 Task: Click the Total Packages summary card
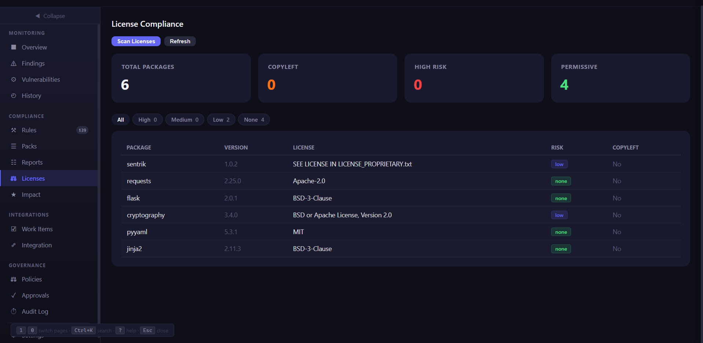click(181, 78)
